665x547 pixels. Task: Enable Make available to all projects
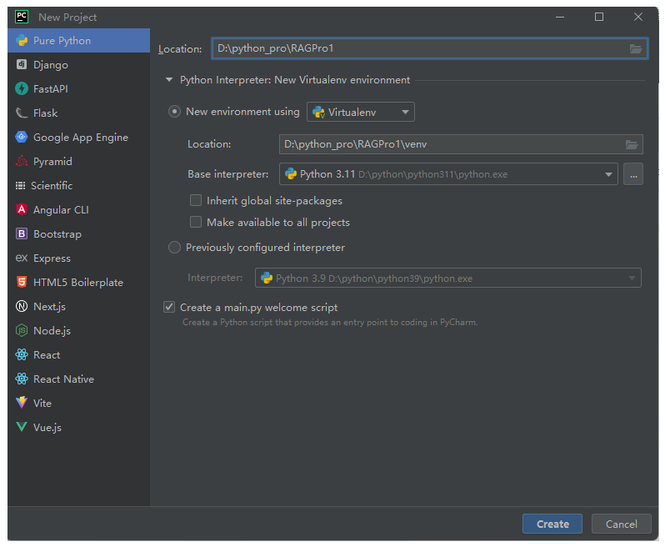pyautogui.click(x=196, y=222)
